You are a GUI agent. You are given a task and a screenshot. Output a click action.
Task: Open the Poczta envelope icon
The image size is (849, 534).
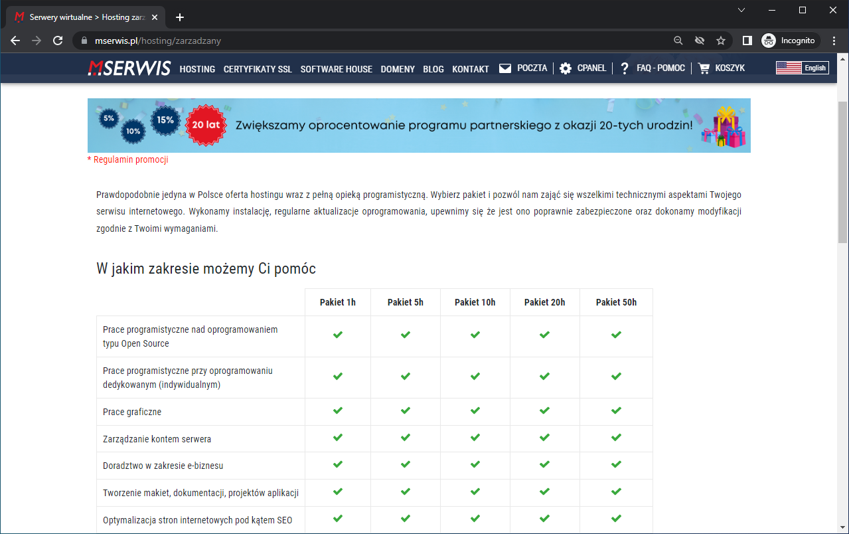[505, 68]
